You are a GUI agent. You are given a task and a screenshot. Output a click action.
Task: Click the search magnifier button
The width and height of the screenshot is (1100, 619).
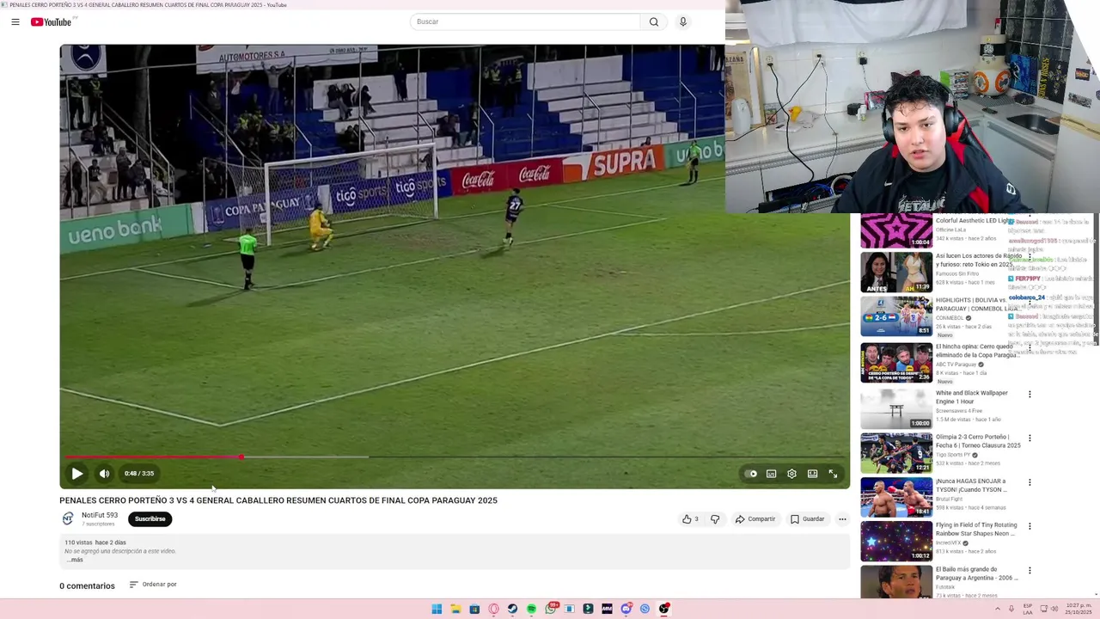[x=654, y=21]
